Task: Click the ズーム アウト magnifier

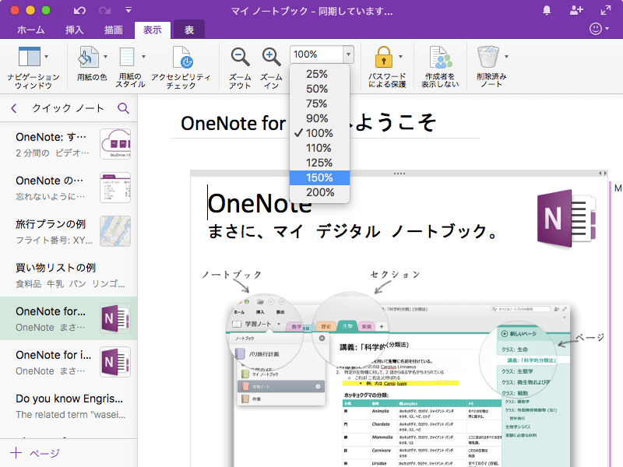Action: [x=240, y=68]
